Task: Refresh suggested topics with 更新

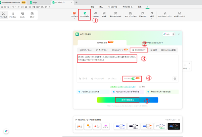Action: pyautogui.click(x=142, y=87)
